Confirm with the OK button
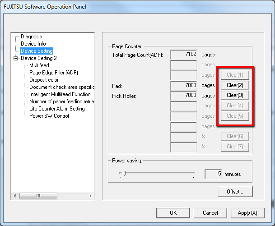 pyautogui.click(x=173, y=213)
